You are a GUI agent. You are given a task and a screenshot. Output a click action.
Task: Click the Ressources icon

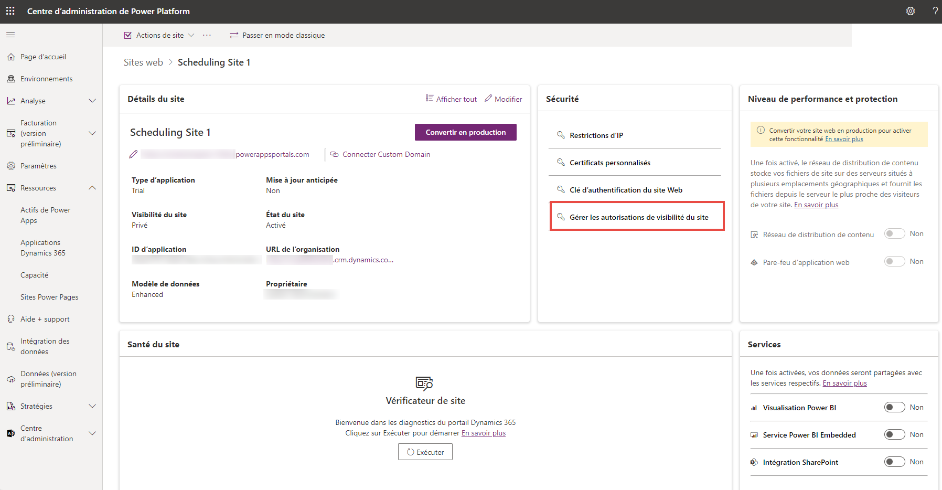pos(11,188)
